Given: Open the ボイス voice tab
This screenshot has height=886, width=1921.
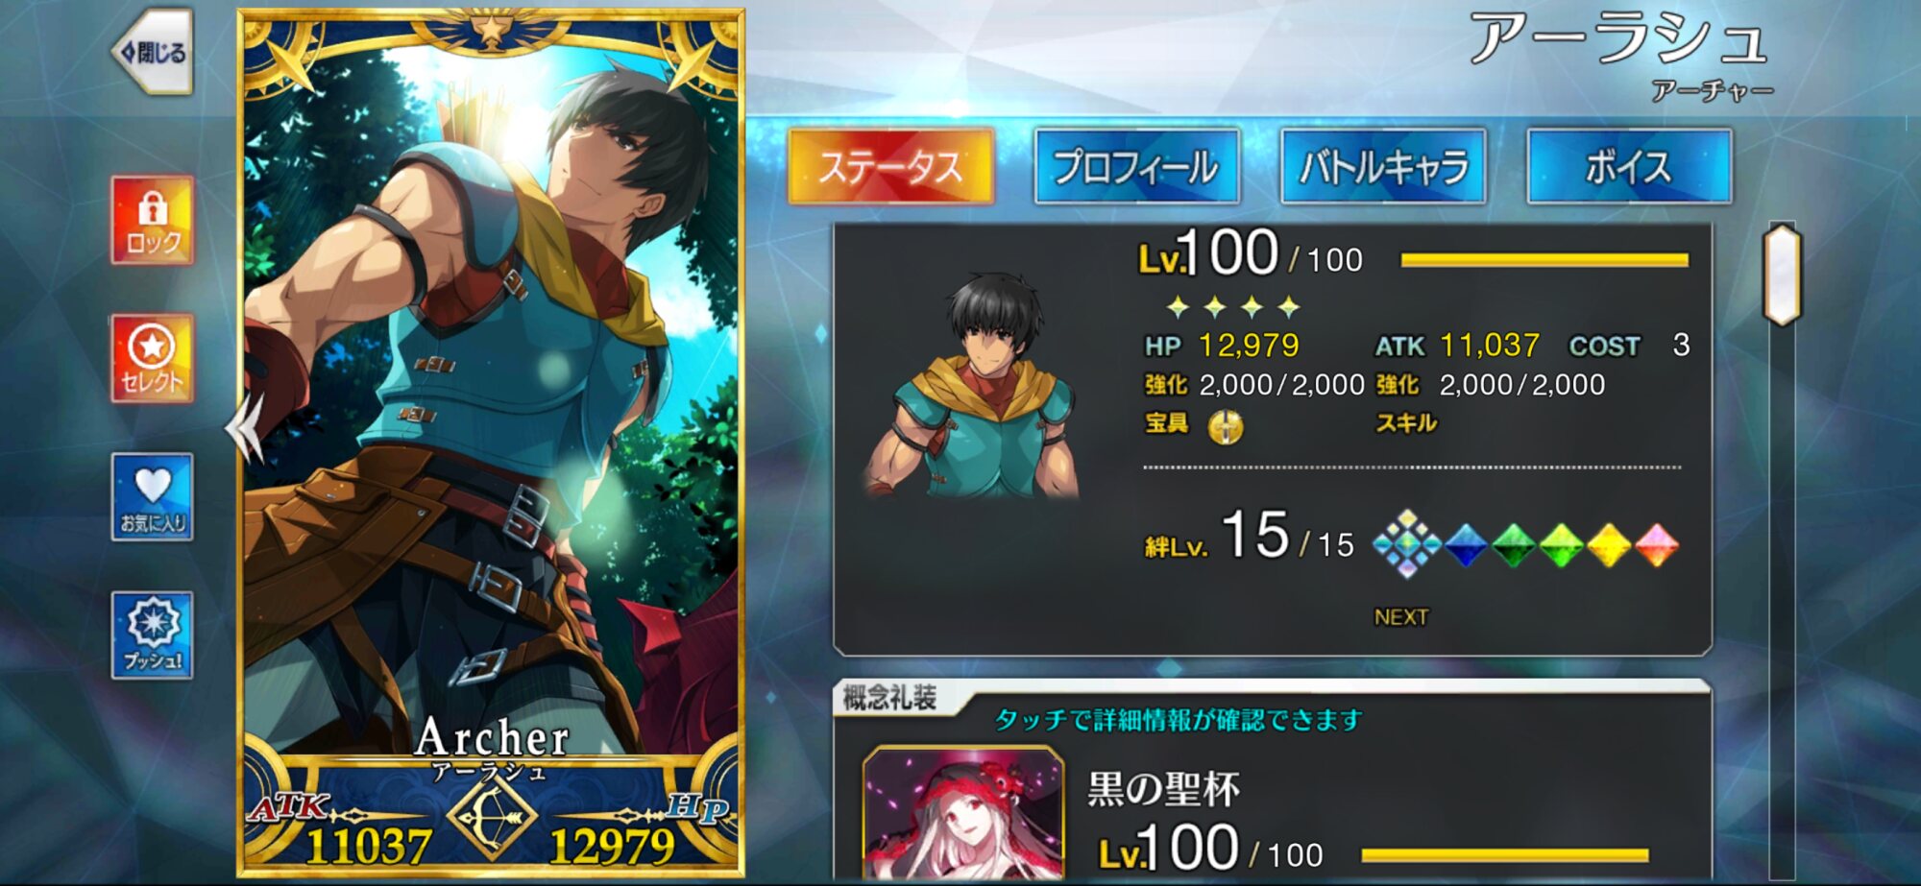Looking at the screenshot, I should coord(1630,167).
